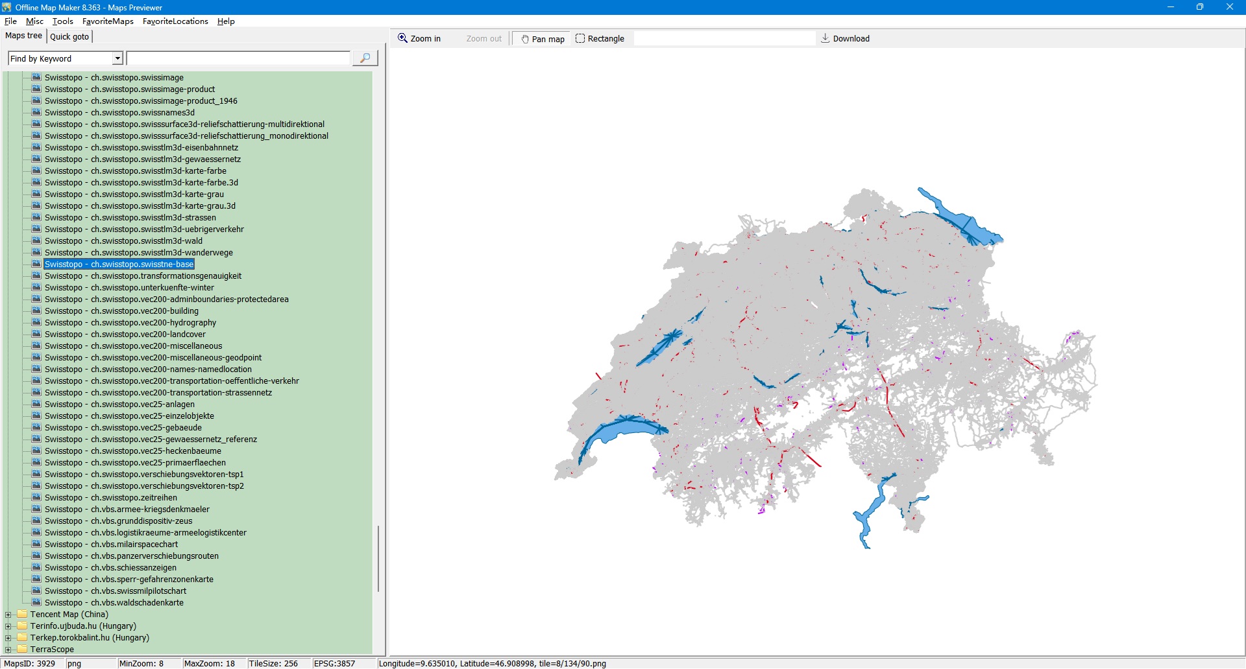Click the keyword search text field
1246x669 pixels.
tap(238, 58)
